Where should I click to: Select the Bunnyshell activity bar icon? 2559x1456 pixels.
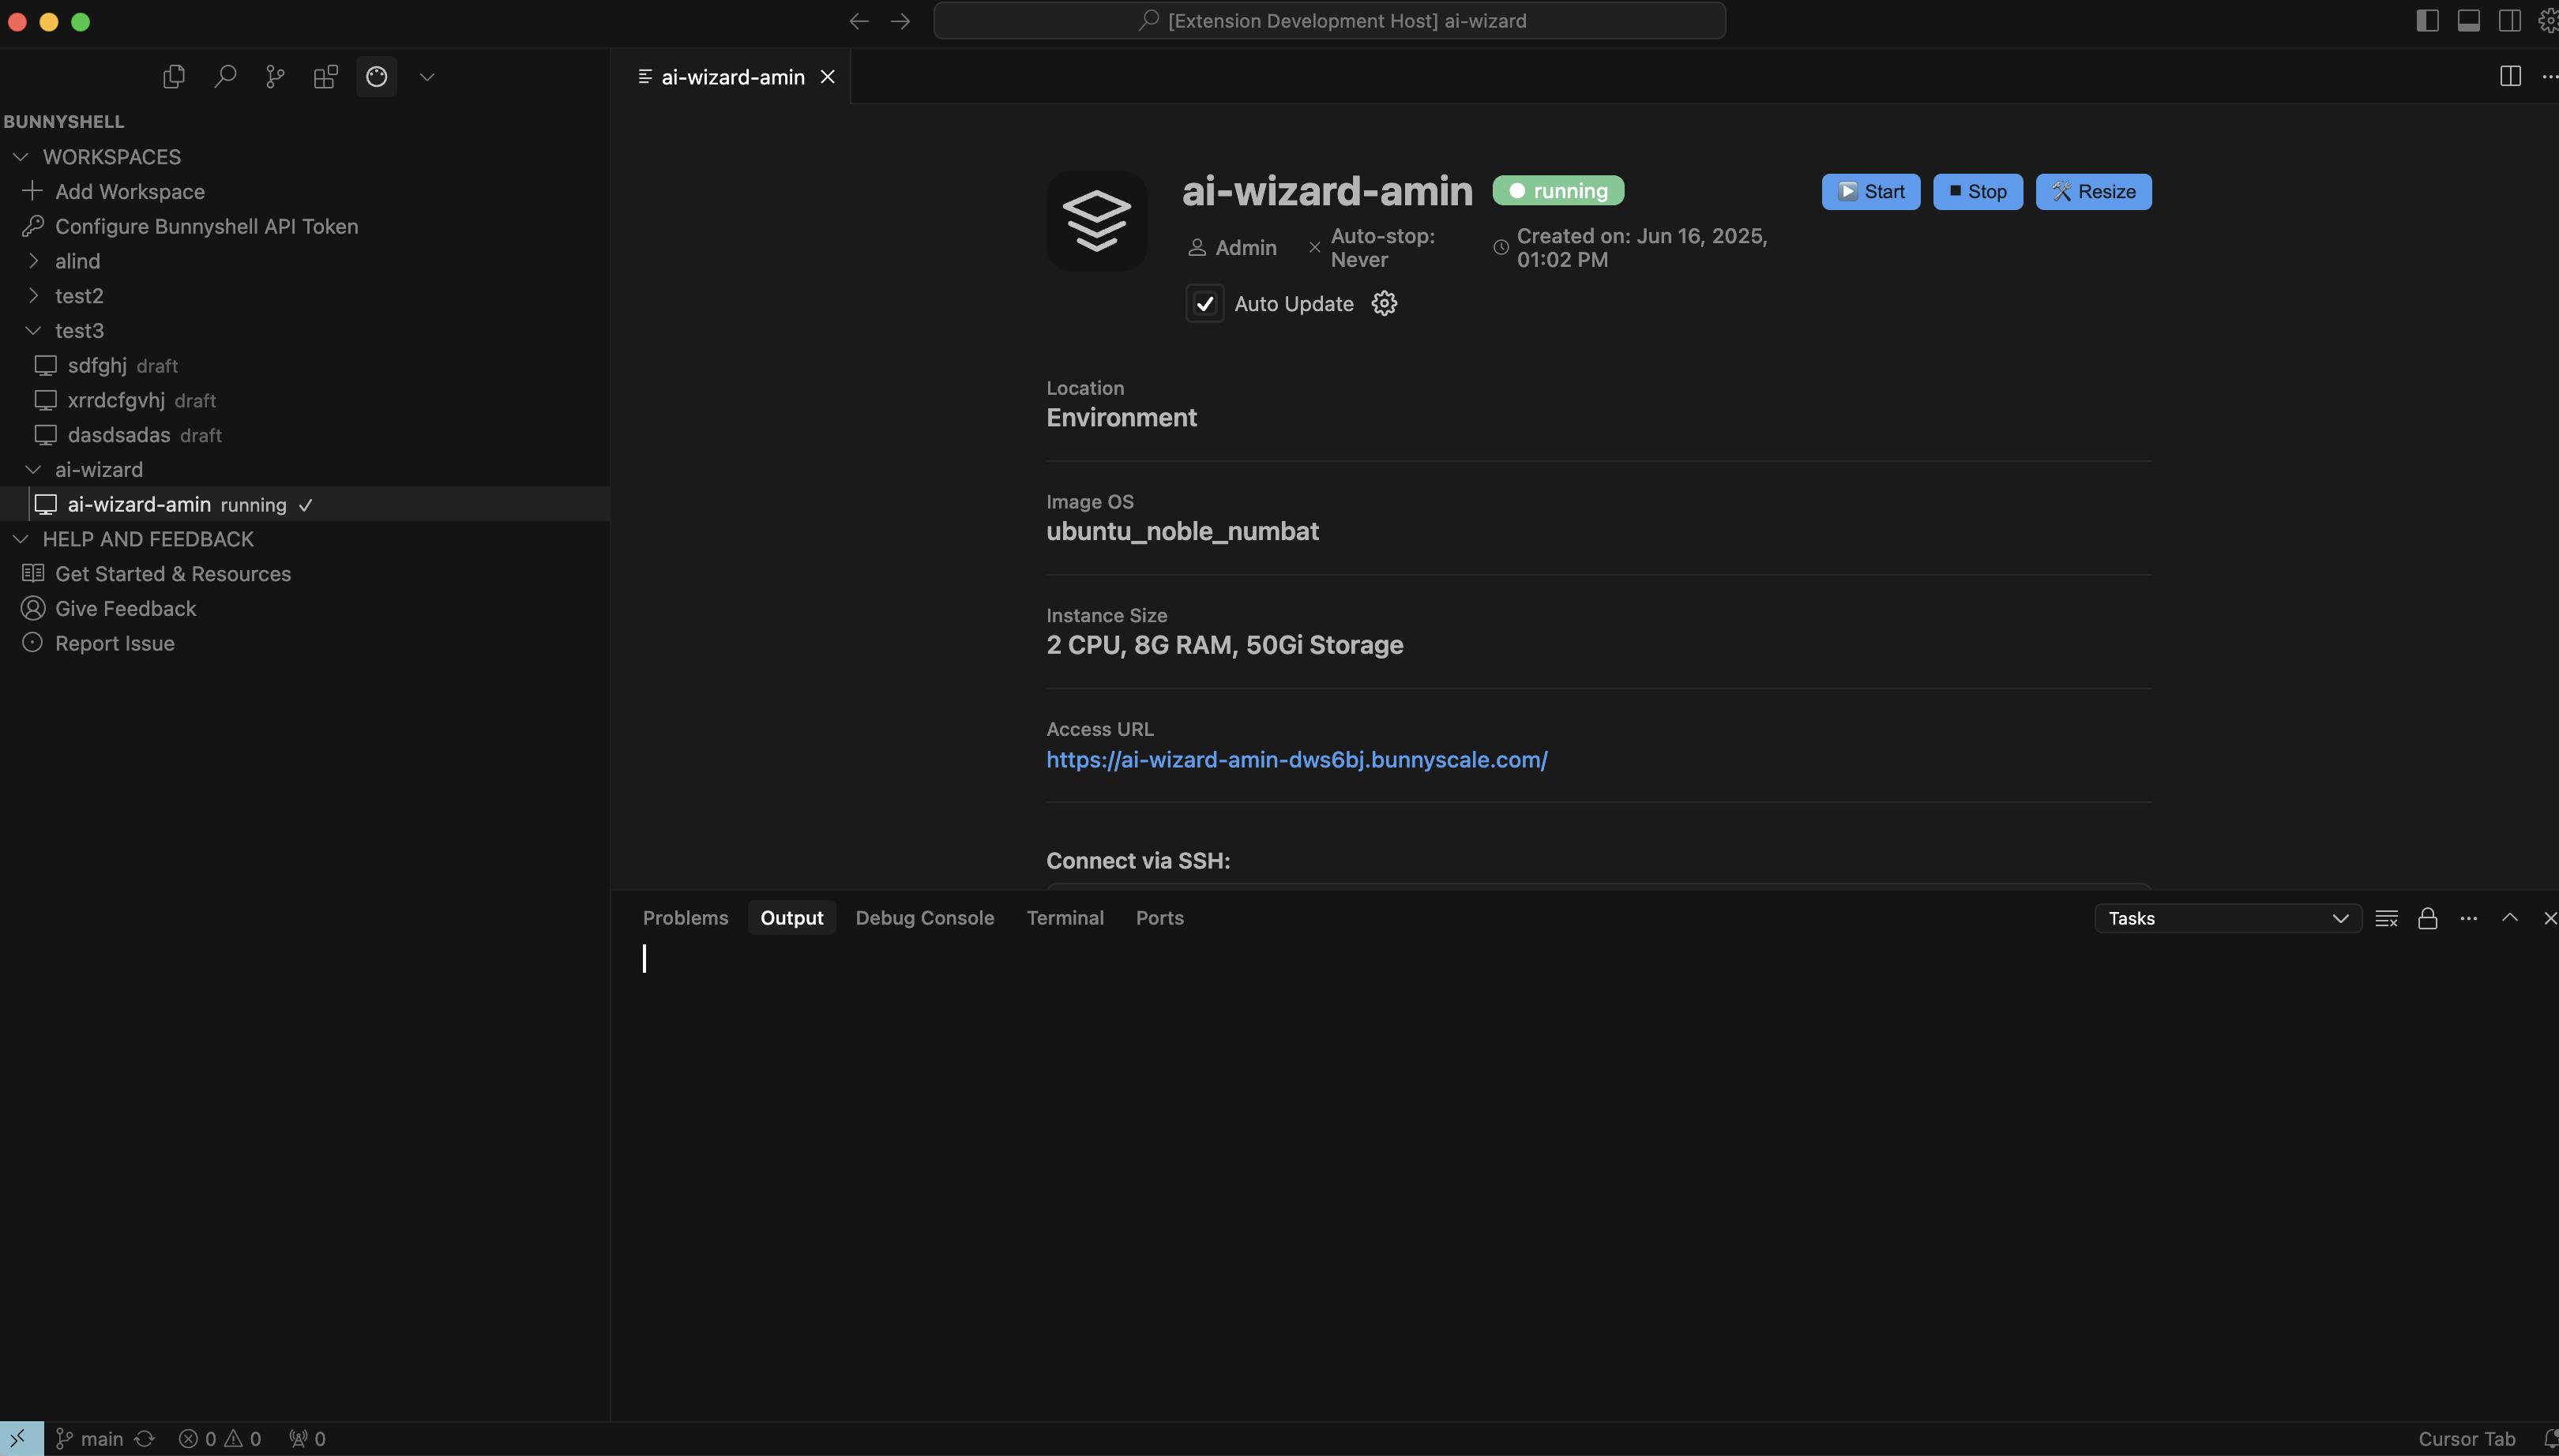[x=376, y=77]
